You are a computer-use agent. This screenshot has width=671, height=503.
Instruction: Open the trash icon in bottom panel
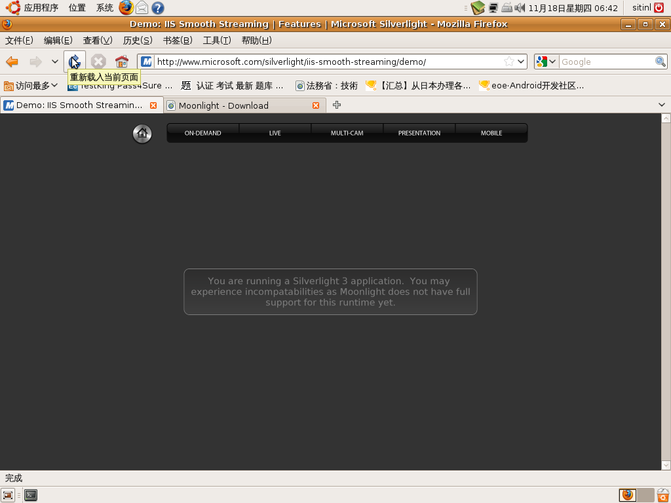[x=663, y=495]
